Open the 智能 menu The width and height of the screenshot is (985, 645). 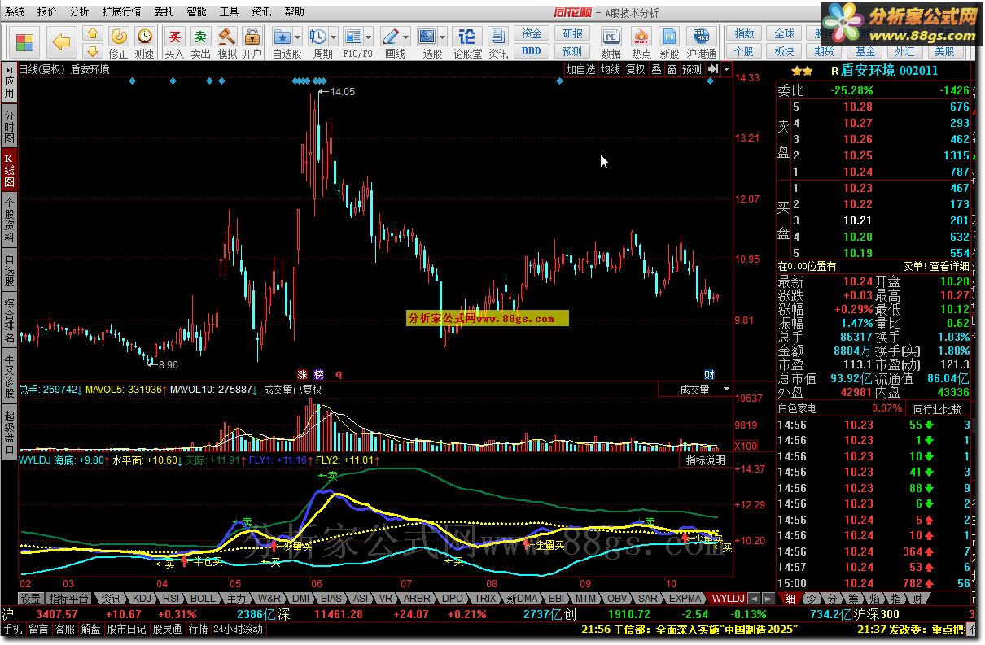coord(196,12)
